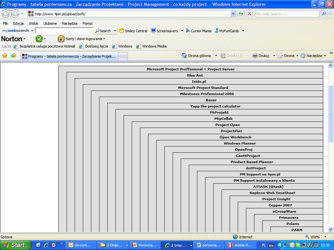334x250 pixels.
Task: Click the mywebsearch Search button
Action: [103, 31]
